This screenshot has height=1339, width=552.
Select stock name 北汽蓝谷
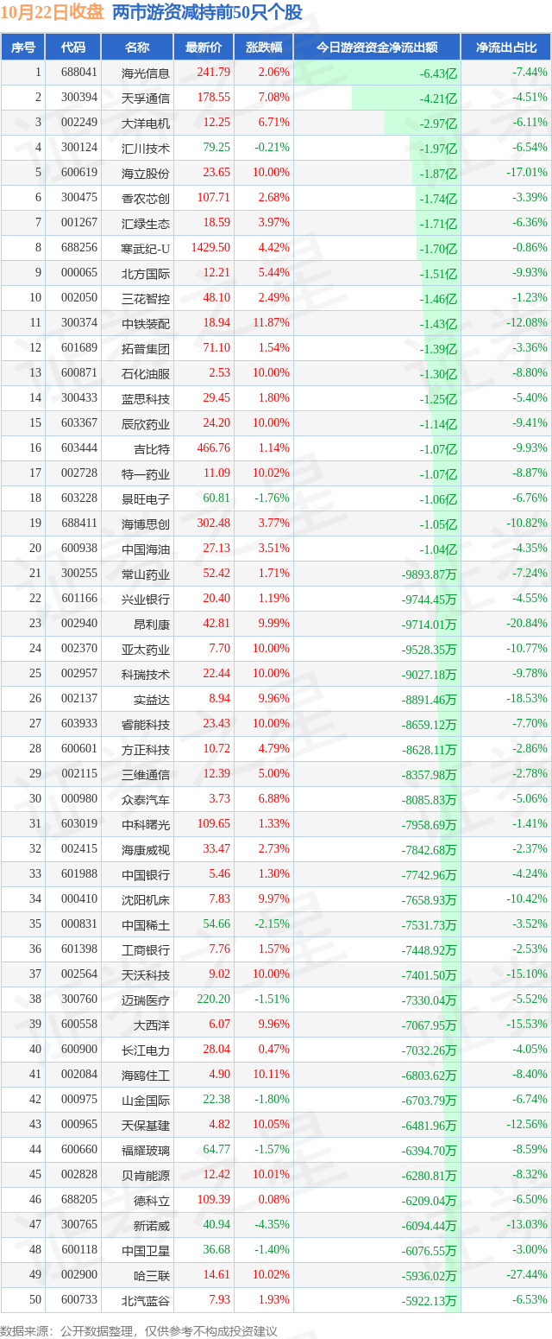[x=147, y=1300]
